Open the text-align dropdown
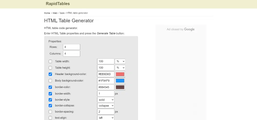Image resolution: width=257 pixels, height=120 pixels. point(106,118)
